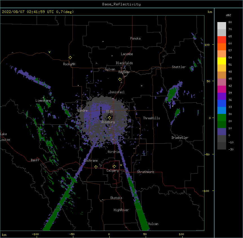Click the Calgary city label

(112, 170)
